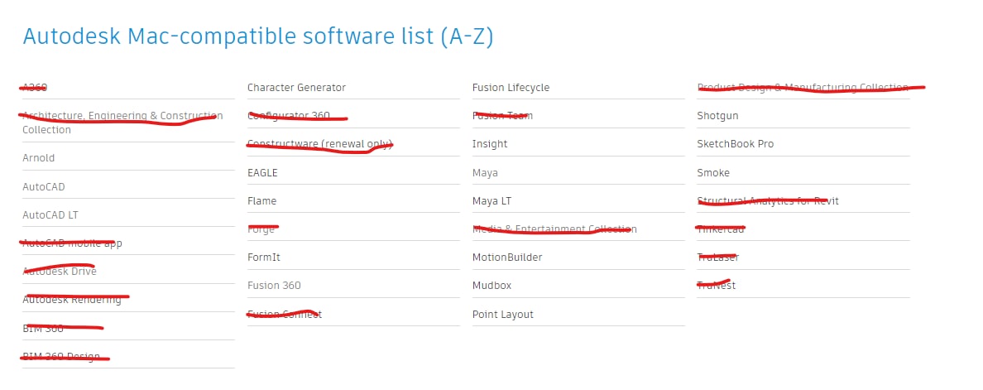Choose Fusion 360 from the list
983x390 pixels.
[274, 286]
